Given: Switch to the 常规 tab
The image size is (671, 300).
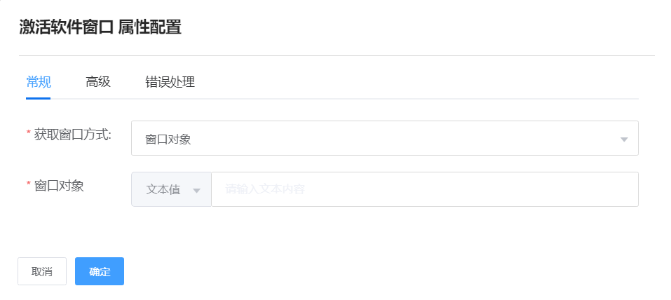Looking at the screenshot, I should pyautogui.click(x=38, y=82).
